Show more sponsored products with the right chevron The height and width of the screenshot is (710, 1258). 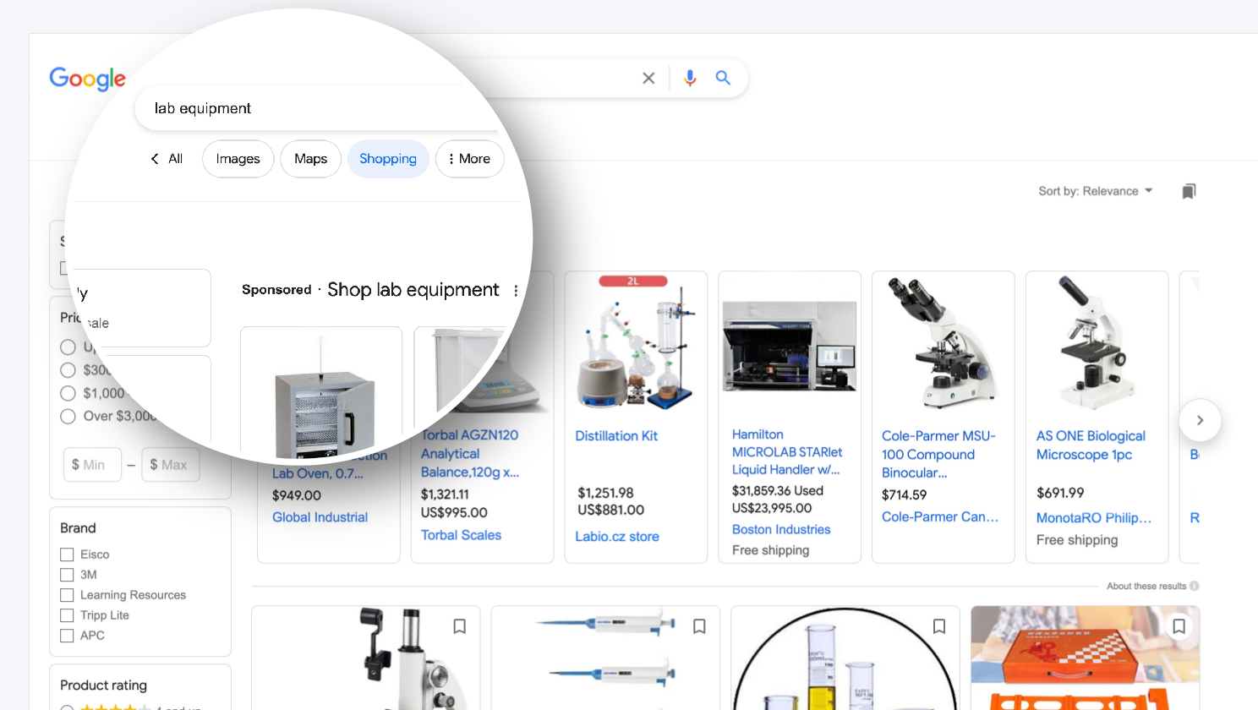[1200, 419]
